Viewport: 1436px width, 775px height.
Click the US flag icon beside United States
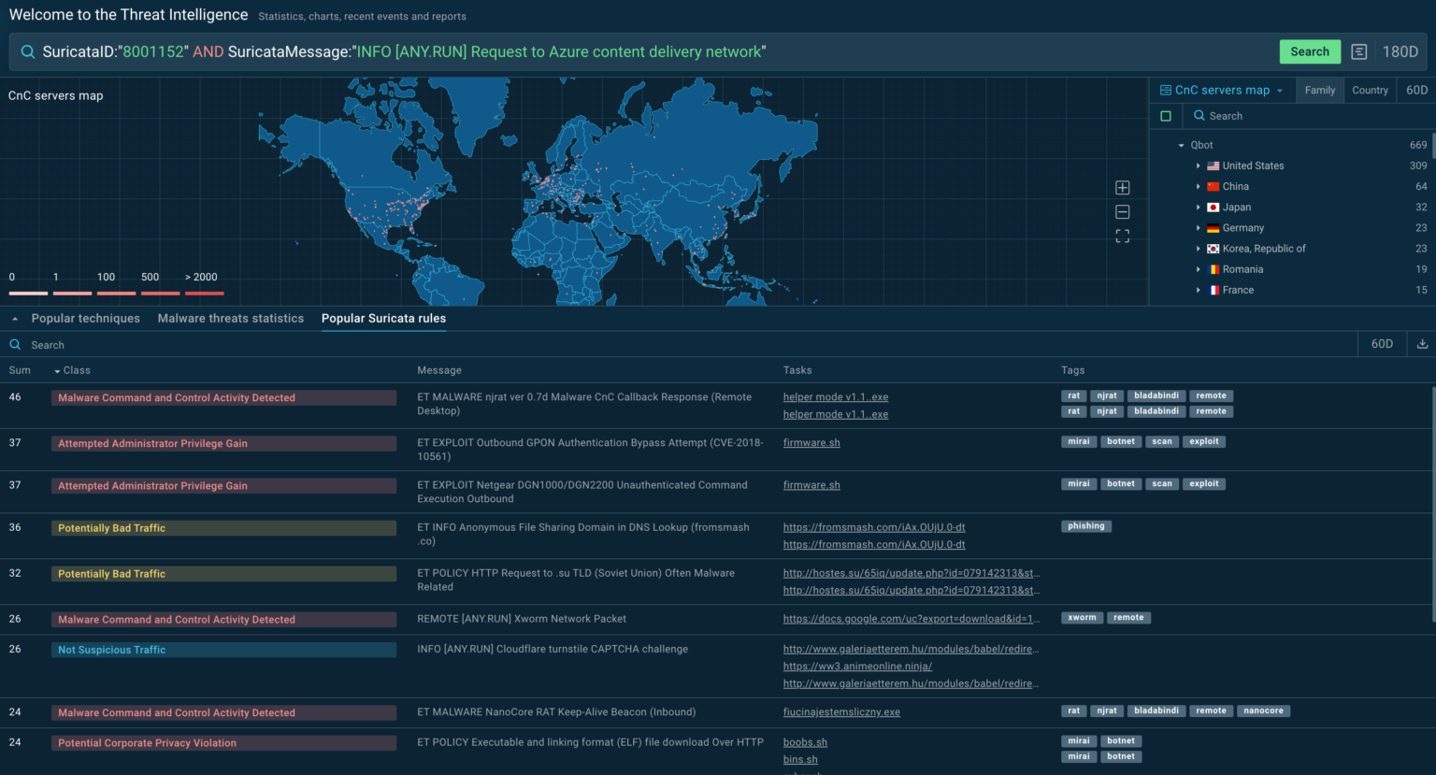[1213, 165]
